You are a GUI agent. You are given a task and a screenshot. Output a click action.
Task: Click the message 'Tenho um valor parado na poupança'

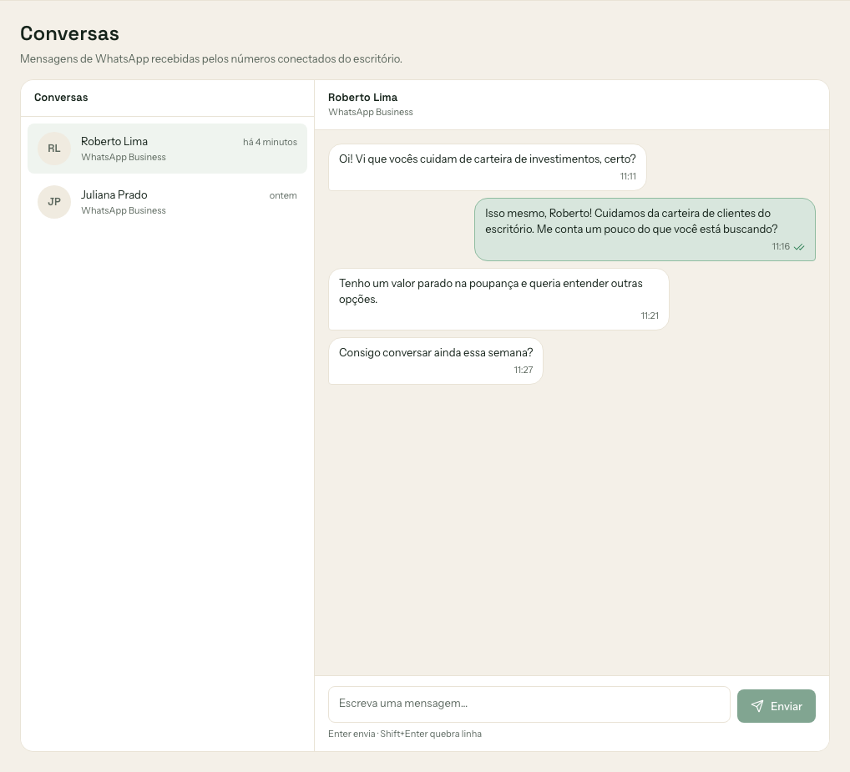click(x=498, y=299)
